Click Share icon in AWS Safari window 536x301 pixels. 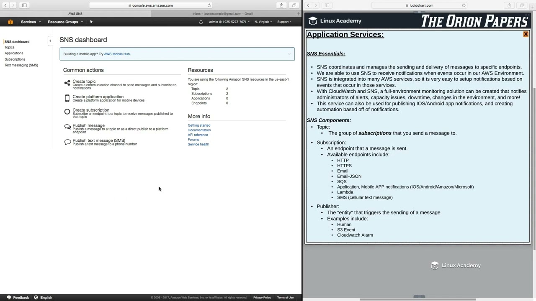pos(281,5)
